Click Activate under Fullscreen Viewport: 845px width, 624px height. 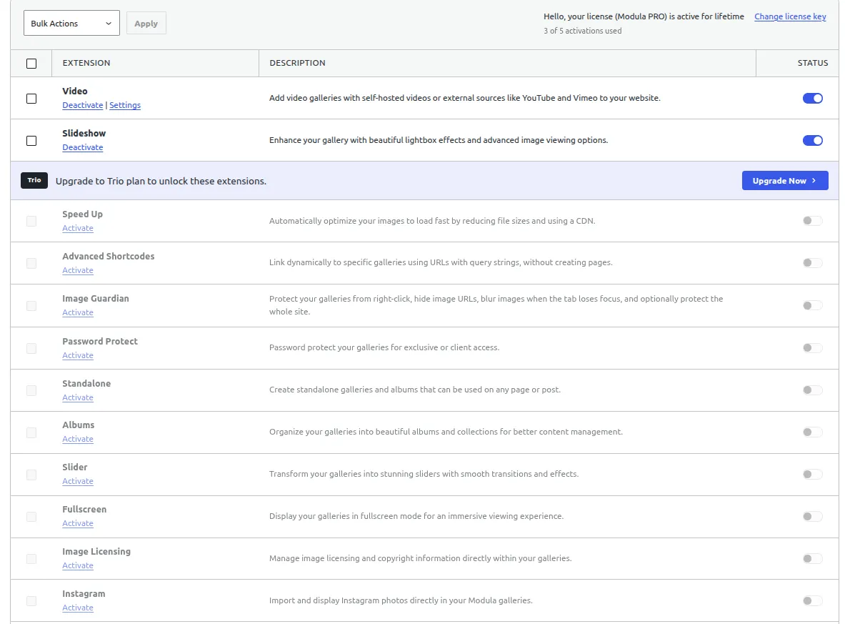point(78,523)
